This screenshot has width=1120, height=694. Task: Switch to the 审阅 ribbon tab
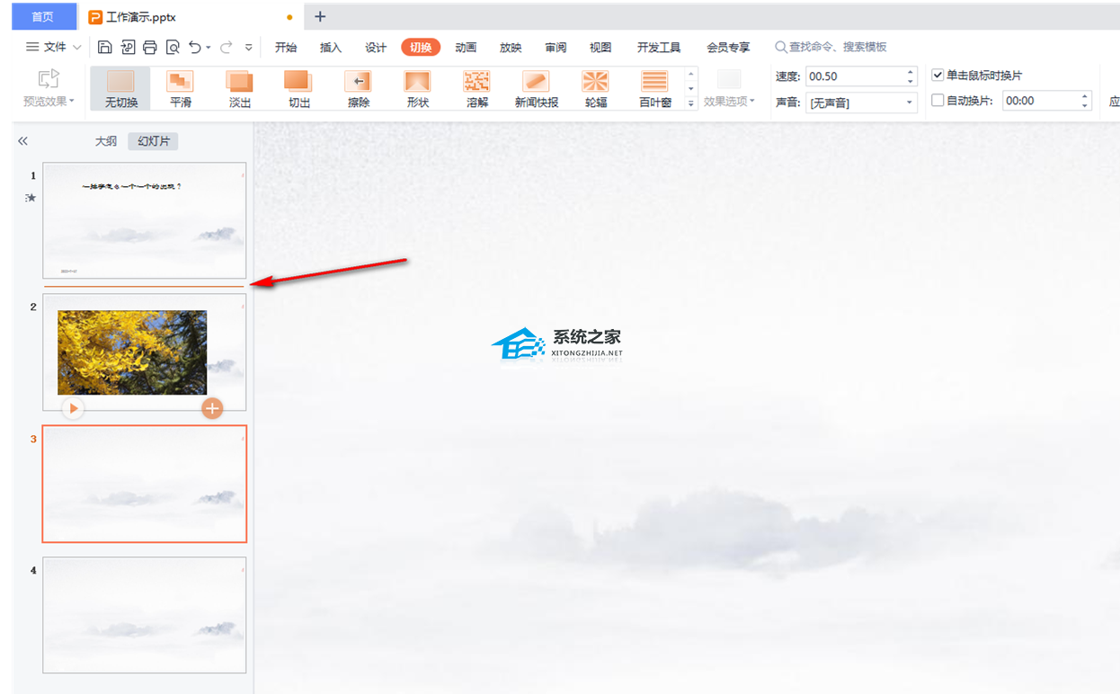click(556, 48)
